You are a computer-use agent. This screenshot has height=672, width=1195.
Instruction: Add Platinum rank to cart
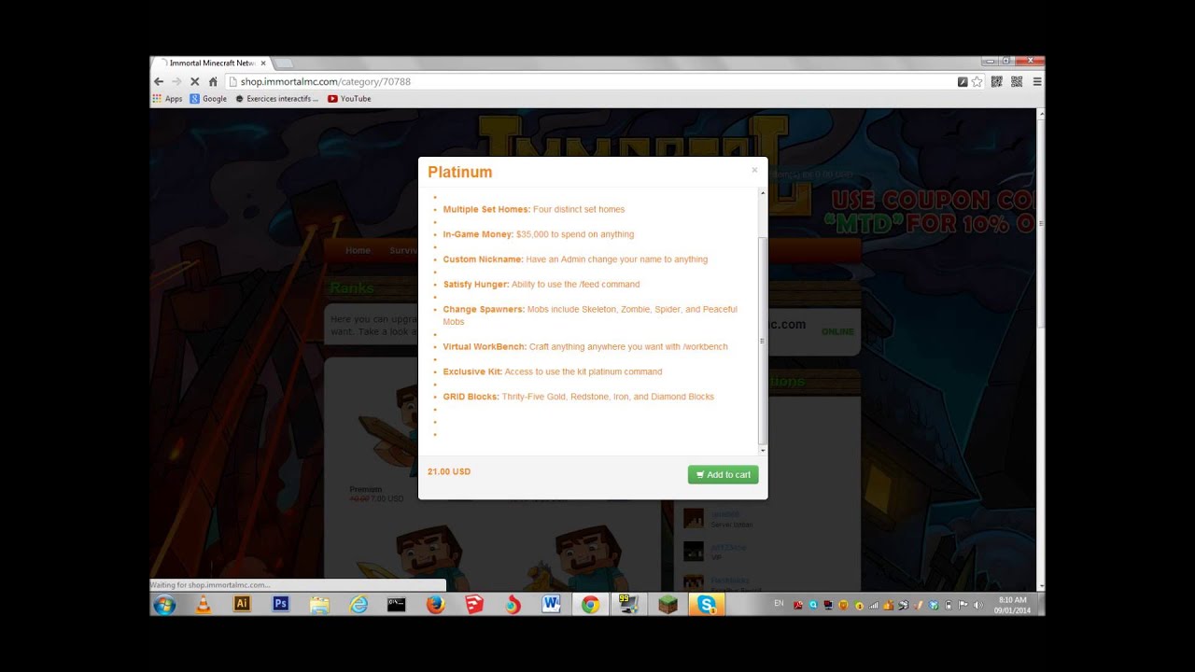coord(724,475)
